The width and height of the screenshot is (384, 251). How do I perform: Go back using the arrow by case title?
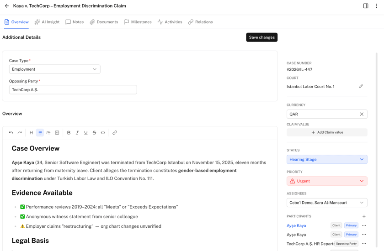pos(7,6)
